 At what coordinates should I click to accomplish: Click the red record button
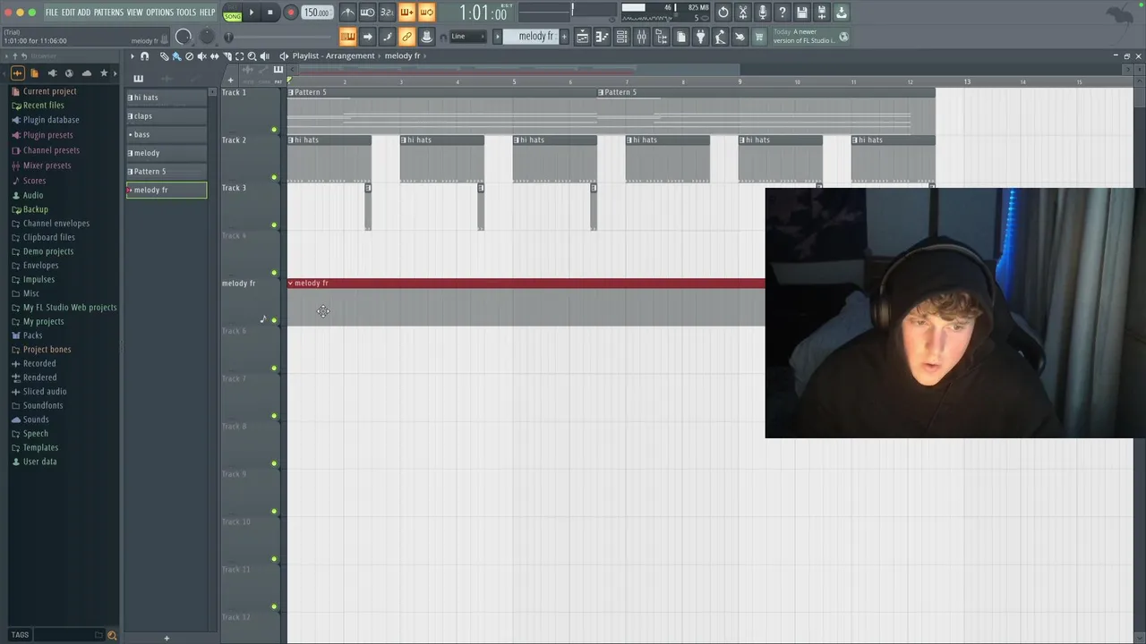point(290,13)
